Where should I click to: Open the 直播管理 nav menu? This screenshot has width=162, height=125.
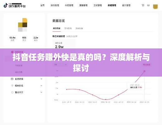(x=83, y=5)
